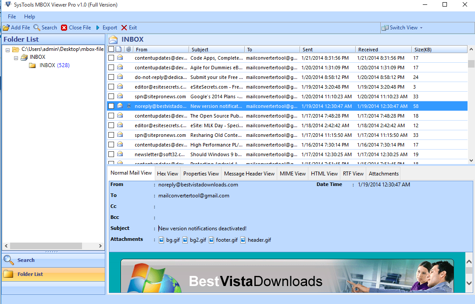Click the Close File red icon
475x304 pixels.
[64, 28]
